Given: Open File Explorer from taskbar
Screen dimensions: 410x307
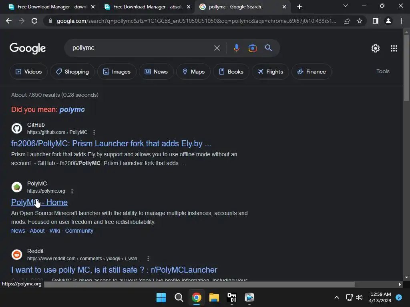Looking at the screenshot, I should (x=214, y=297).
